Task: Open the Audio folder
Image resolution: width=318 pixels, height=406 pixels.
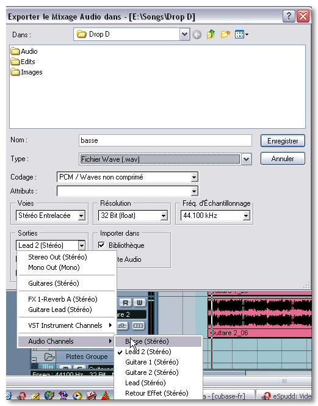Action: click(24, 51)
